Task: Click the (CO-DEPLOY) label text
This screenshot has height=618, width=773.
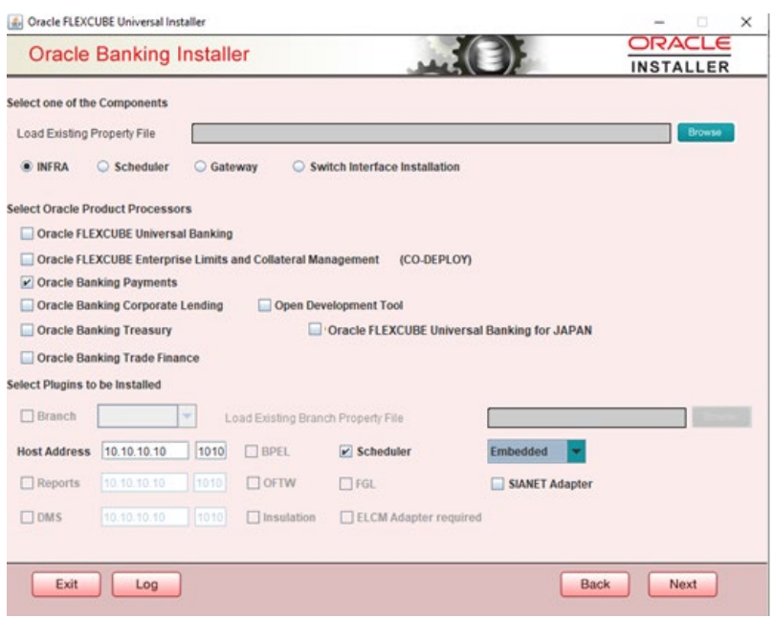Action: coord(435,259)
